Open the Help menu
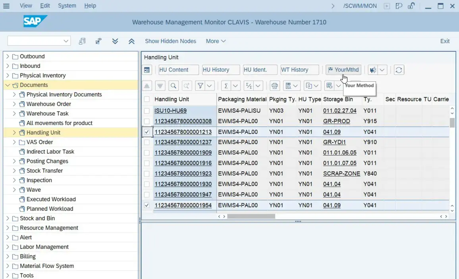 (x=90, y=6)
